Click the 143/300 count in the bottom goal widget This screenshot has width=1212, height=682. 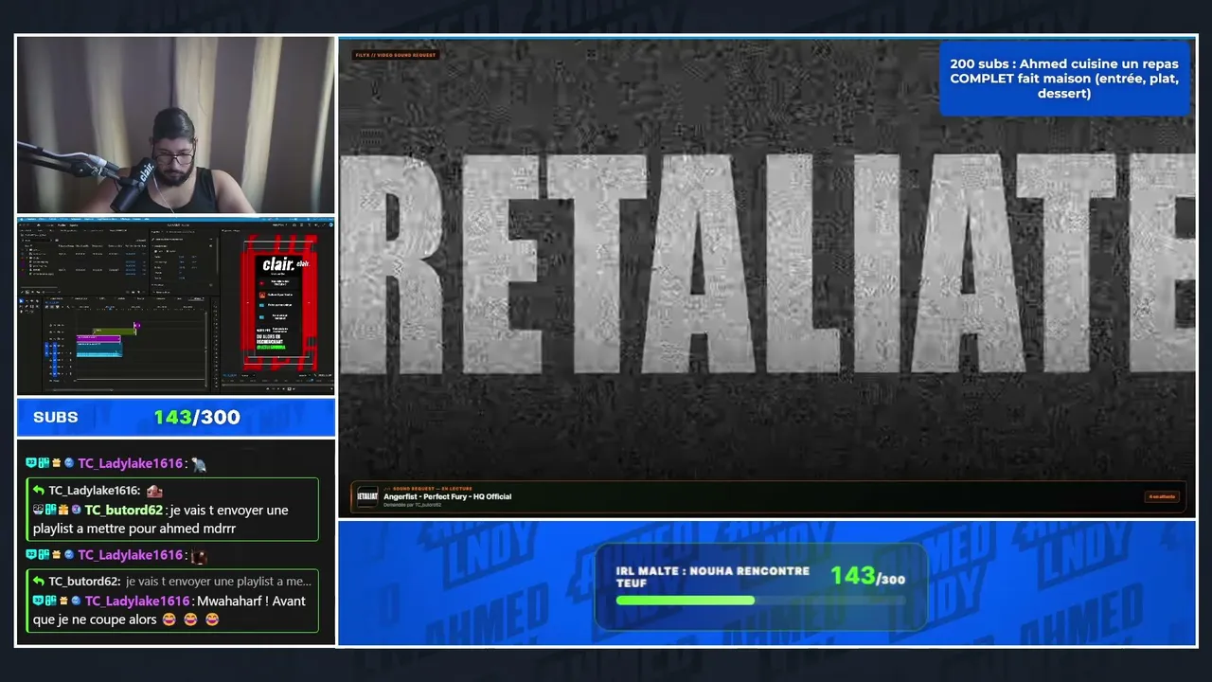867,576
